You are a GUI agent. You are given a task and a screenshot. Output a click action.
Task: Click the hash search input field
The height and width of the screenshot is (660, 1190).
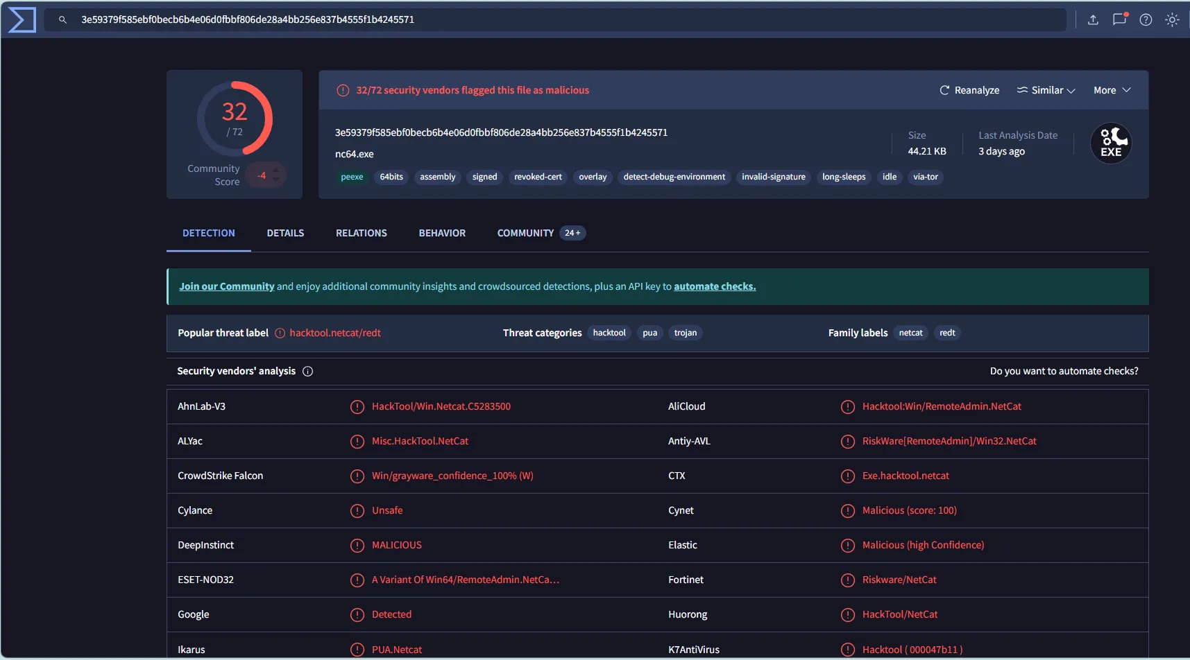pos(555,20)
